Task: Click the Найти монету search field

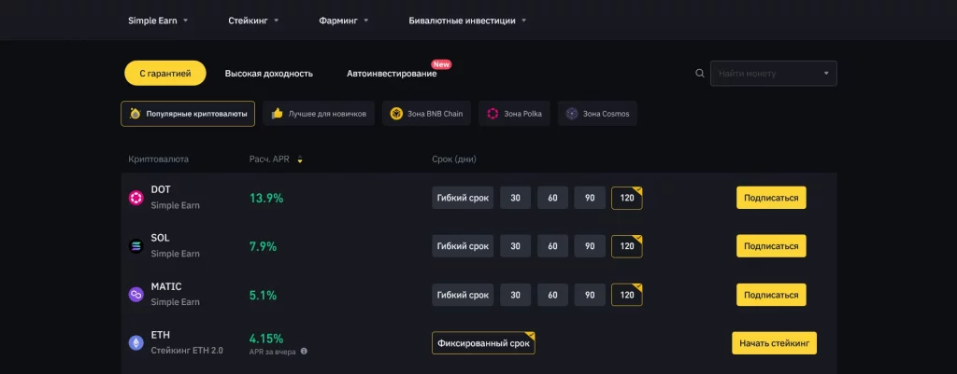Action: coord(766,74)
